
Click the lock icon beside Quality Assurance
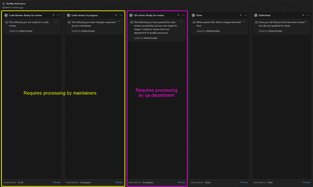pos(3,3)
